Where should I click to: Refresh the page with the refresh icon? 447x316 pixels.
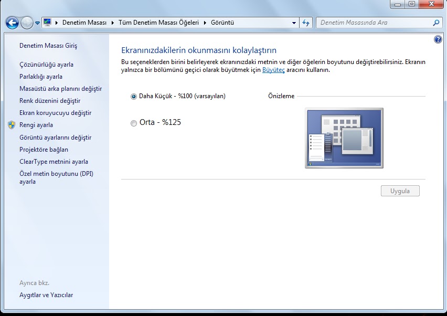pyautogui.click(x=306, y=23)
